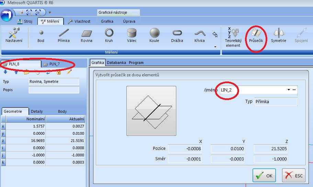Image resolution: width=313 pixels, height=187 pixels.
Task: Open quick access toolbar customize arrow
Action: [x=50, y=13]
